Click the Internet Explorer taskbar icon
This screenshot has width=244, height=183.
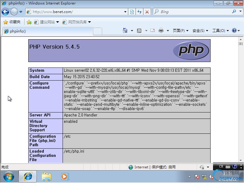[28, 176]
